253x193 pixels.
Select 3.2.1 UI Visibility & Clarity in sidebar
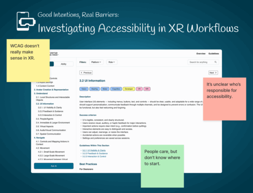point(50,107)
